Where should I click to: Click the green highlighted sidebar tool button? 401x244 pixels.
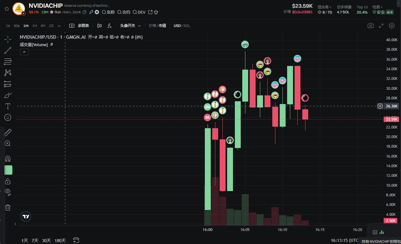point(8,170)
